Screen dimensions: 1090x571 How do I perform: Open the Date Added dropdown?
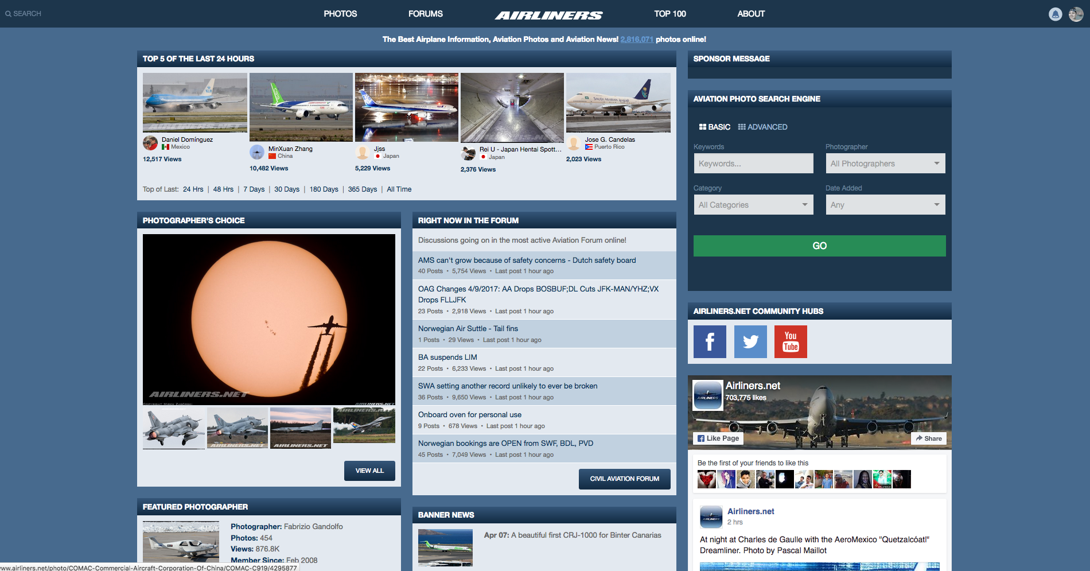pos(885,205)
